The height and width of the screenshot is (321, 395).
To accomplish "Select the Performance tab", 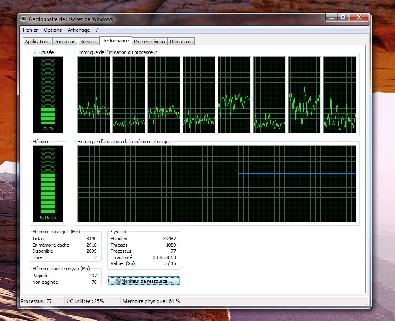I will tap(116, 41).
